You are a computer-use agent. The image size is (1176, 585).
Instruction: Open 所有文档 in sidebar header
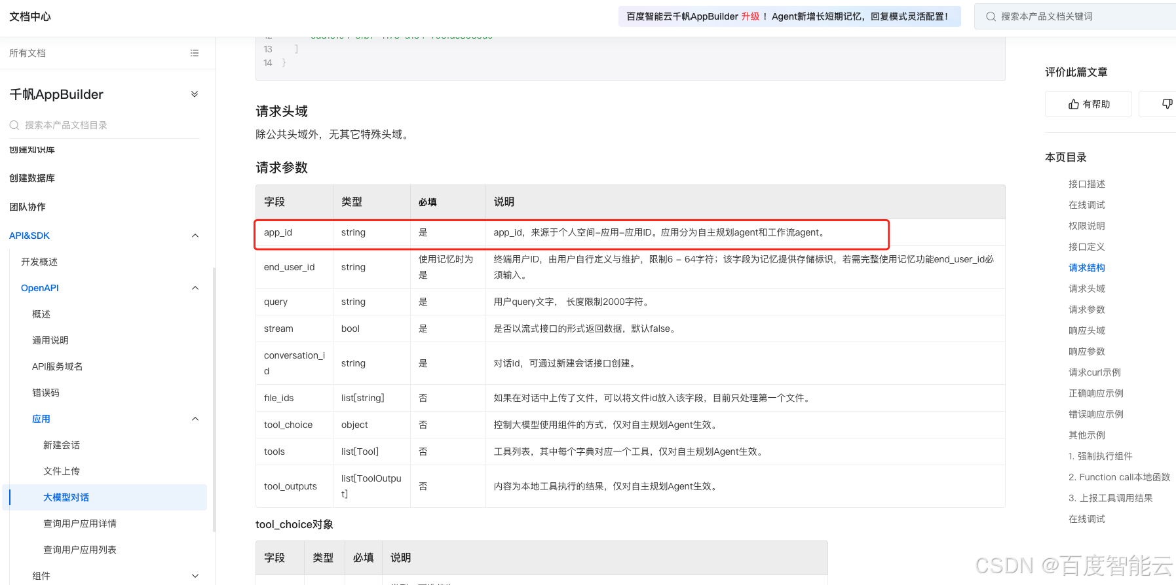click(x=28, y=53)
